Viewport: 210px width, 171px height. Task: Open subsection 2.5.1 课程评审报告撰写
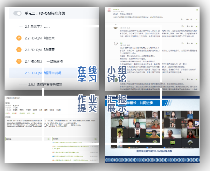click(45, 85)
